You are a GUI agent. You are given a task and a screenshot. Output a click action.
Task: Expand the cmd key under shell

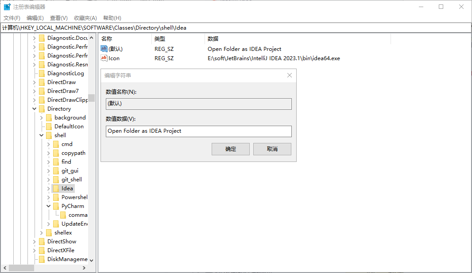coord(49,144)
